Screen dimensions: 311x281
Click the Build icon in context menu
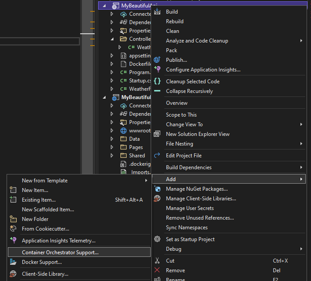[157, 11]
